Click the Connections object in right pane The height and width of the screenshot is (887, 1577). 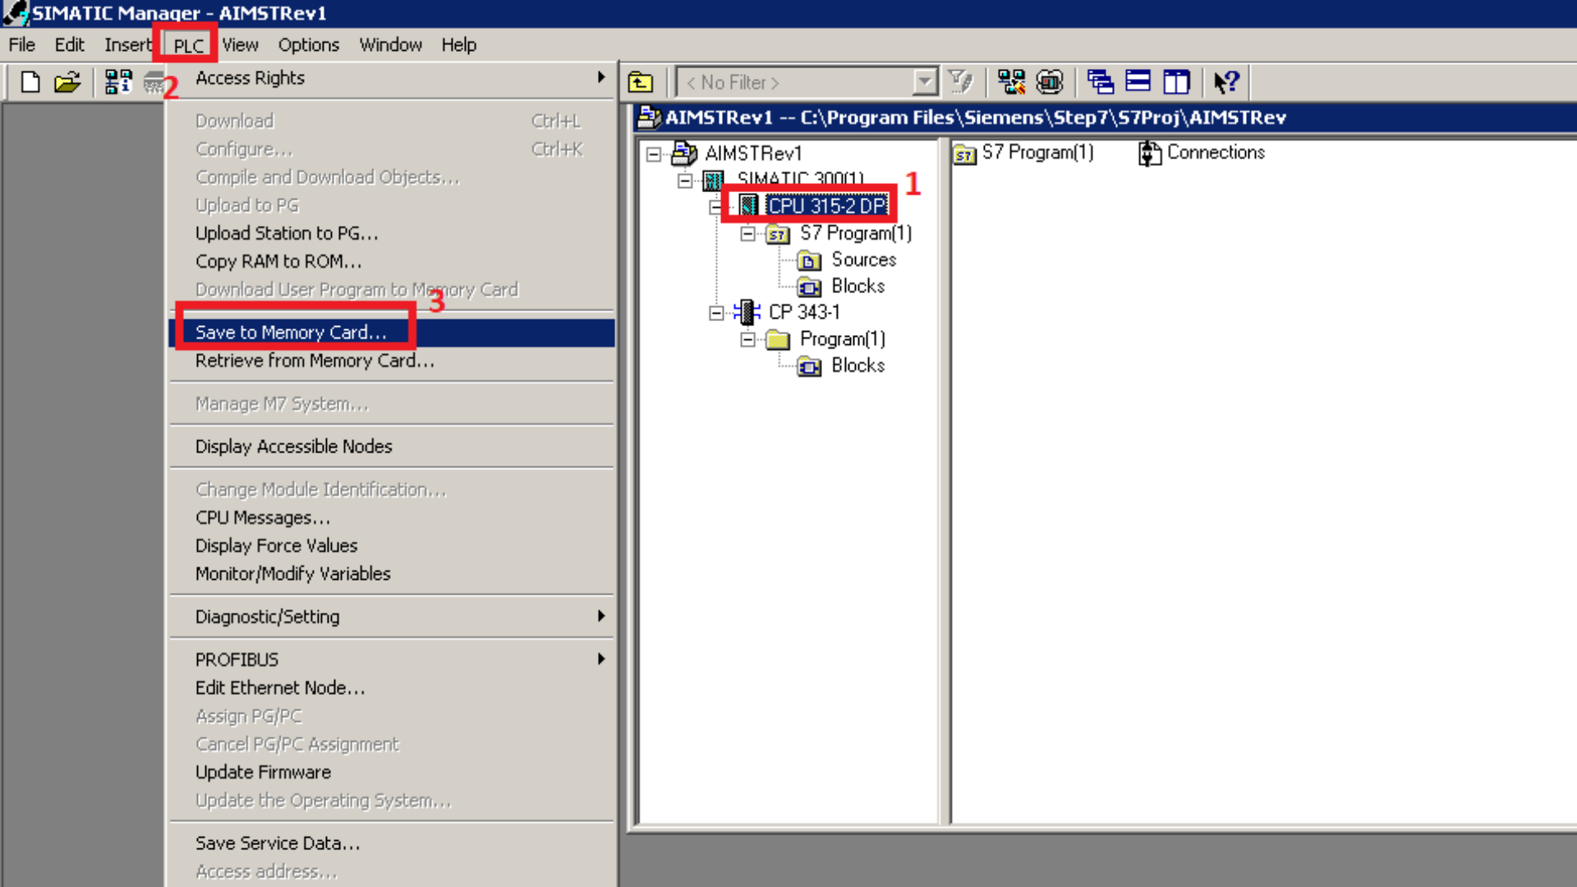[x=1215, y=153]
